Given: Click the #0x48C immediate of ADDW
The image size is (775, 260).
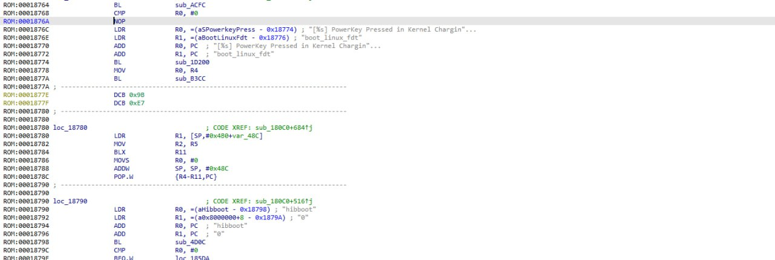Looking at the screenshot, I should [217, 170].
